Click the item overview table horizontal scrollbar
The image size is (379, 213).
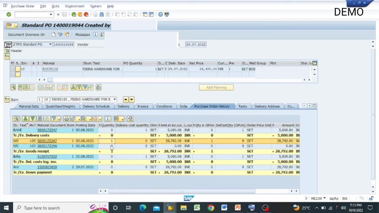coord(50,80)
